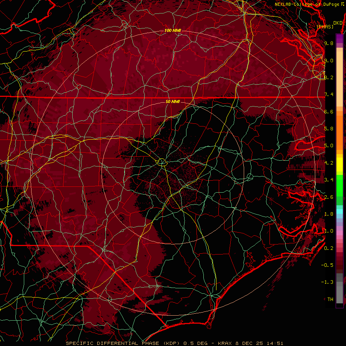Click the 14:51 timestamp in caption
Viewport: 346px width, 346px height.
(x=274, y=343)
